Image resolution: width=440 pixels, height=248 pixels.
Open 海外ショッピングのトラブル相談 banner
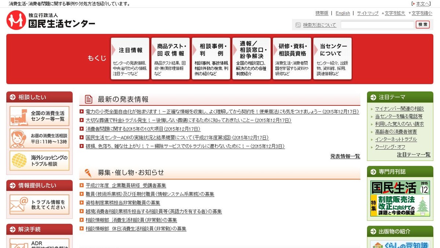pyautogui.click(x=40, y=161)
